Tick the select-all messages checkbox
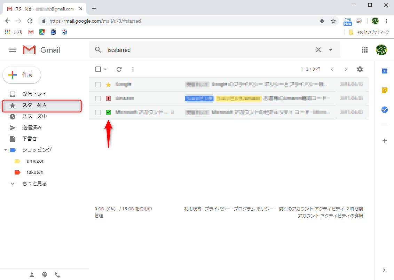The height and width of the screenshot is (280, 394). click(98, 69)
